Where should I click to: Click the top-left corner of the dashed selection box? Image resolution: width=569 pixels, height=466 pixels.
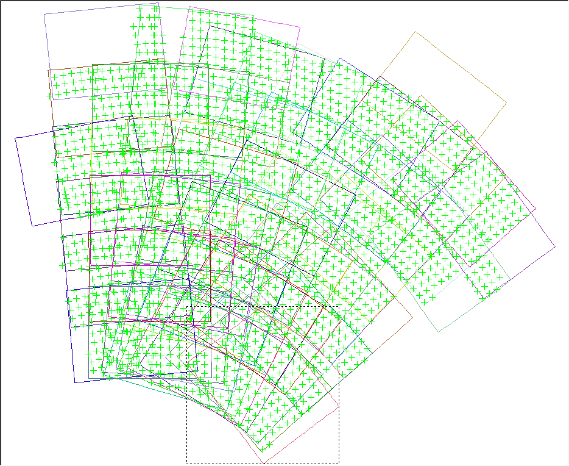click(x=186, y=306)
